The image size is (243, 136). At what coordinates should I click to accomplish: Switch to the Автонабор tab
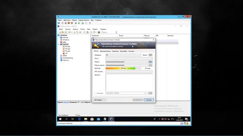[123, 51]
